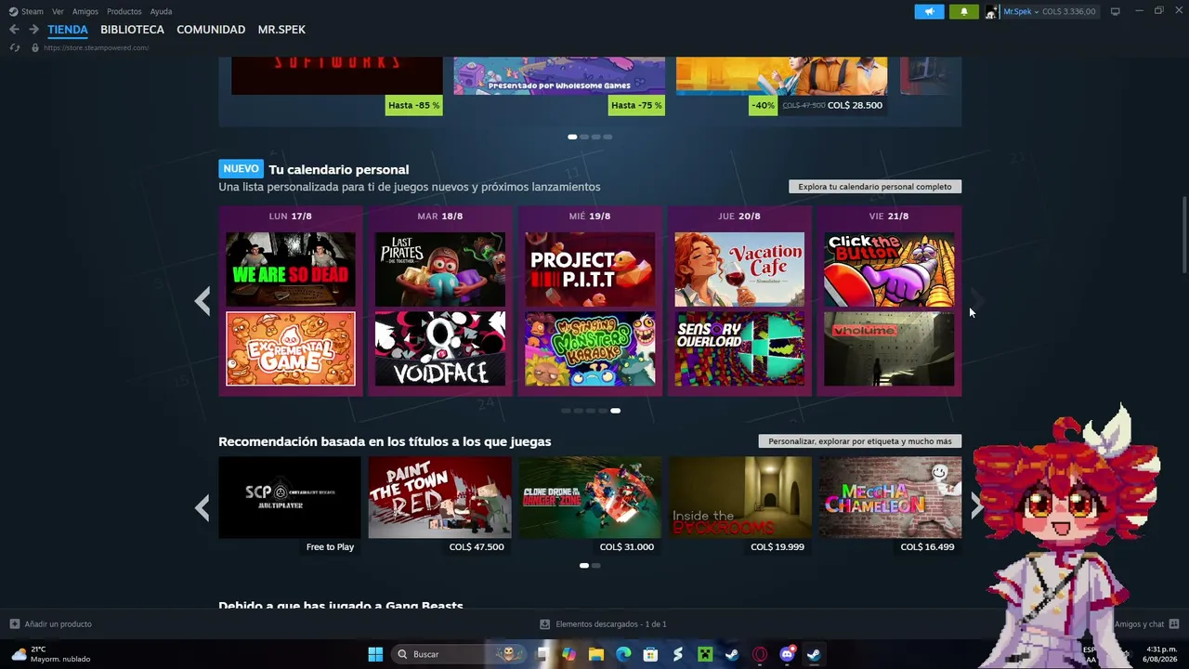
Task: Launch Minecraft from the taskbar
Action: pos(705,654)
